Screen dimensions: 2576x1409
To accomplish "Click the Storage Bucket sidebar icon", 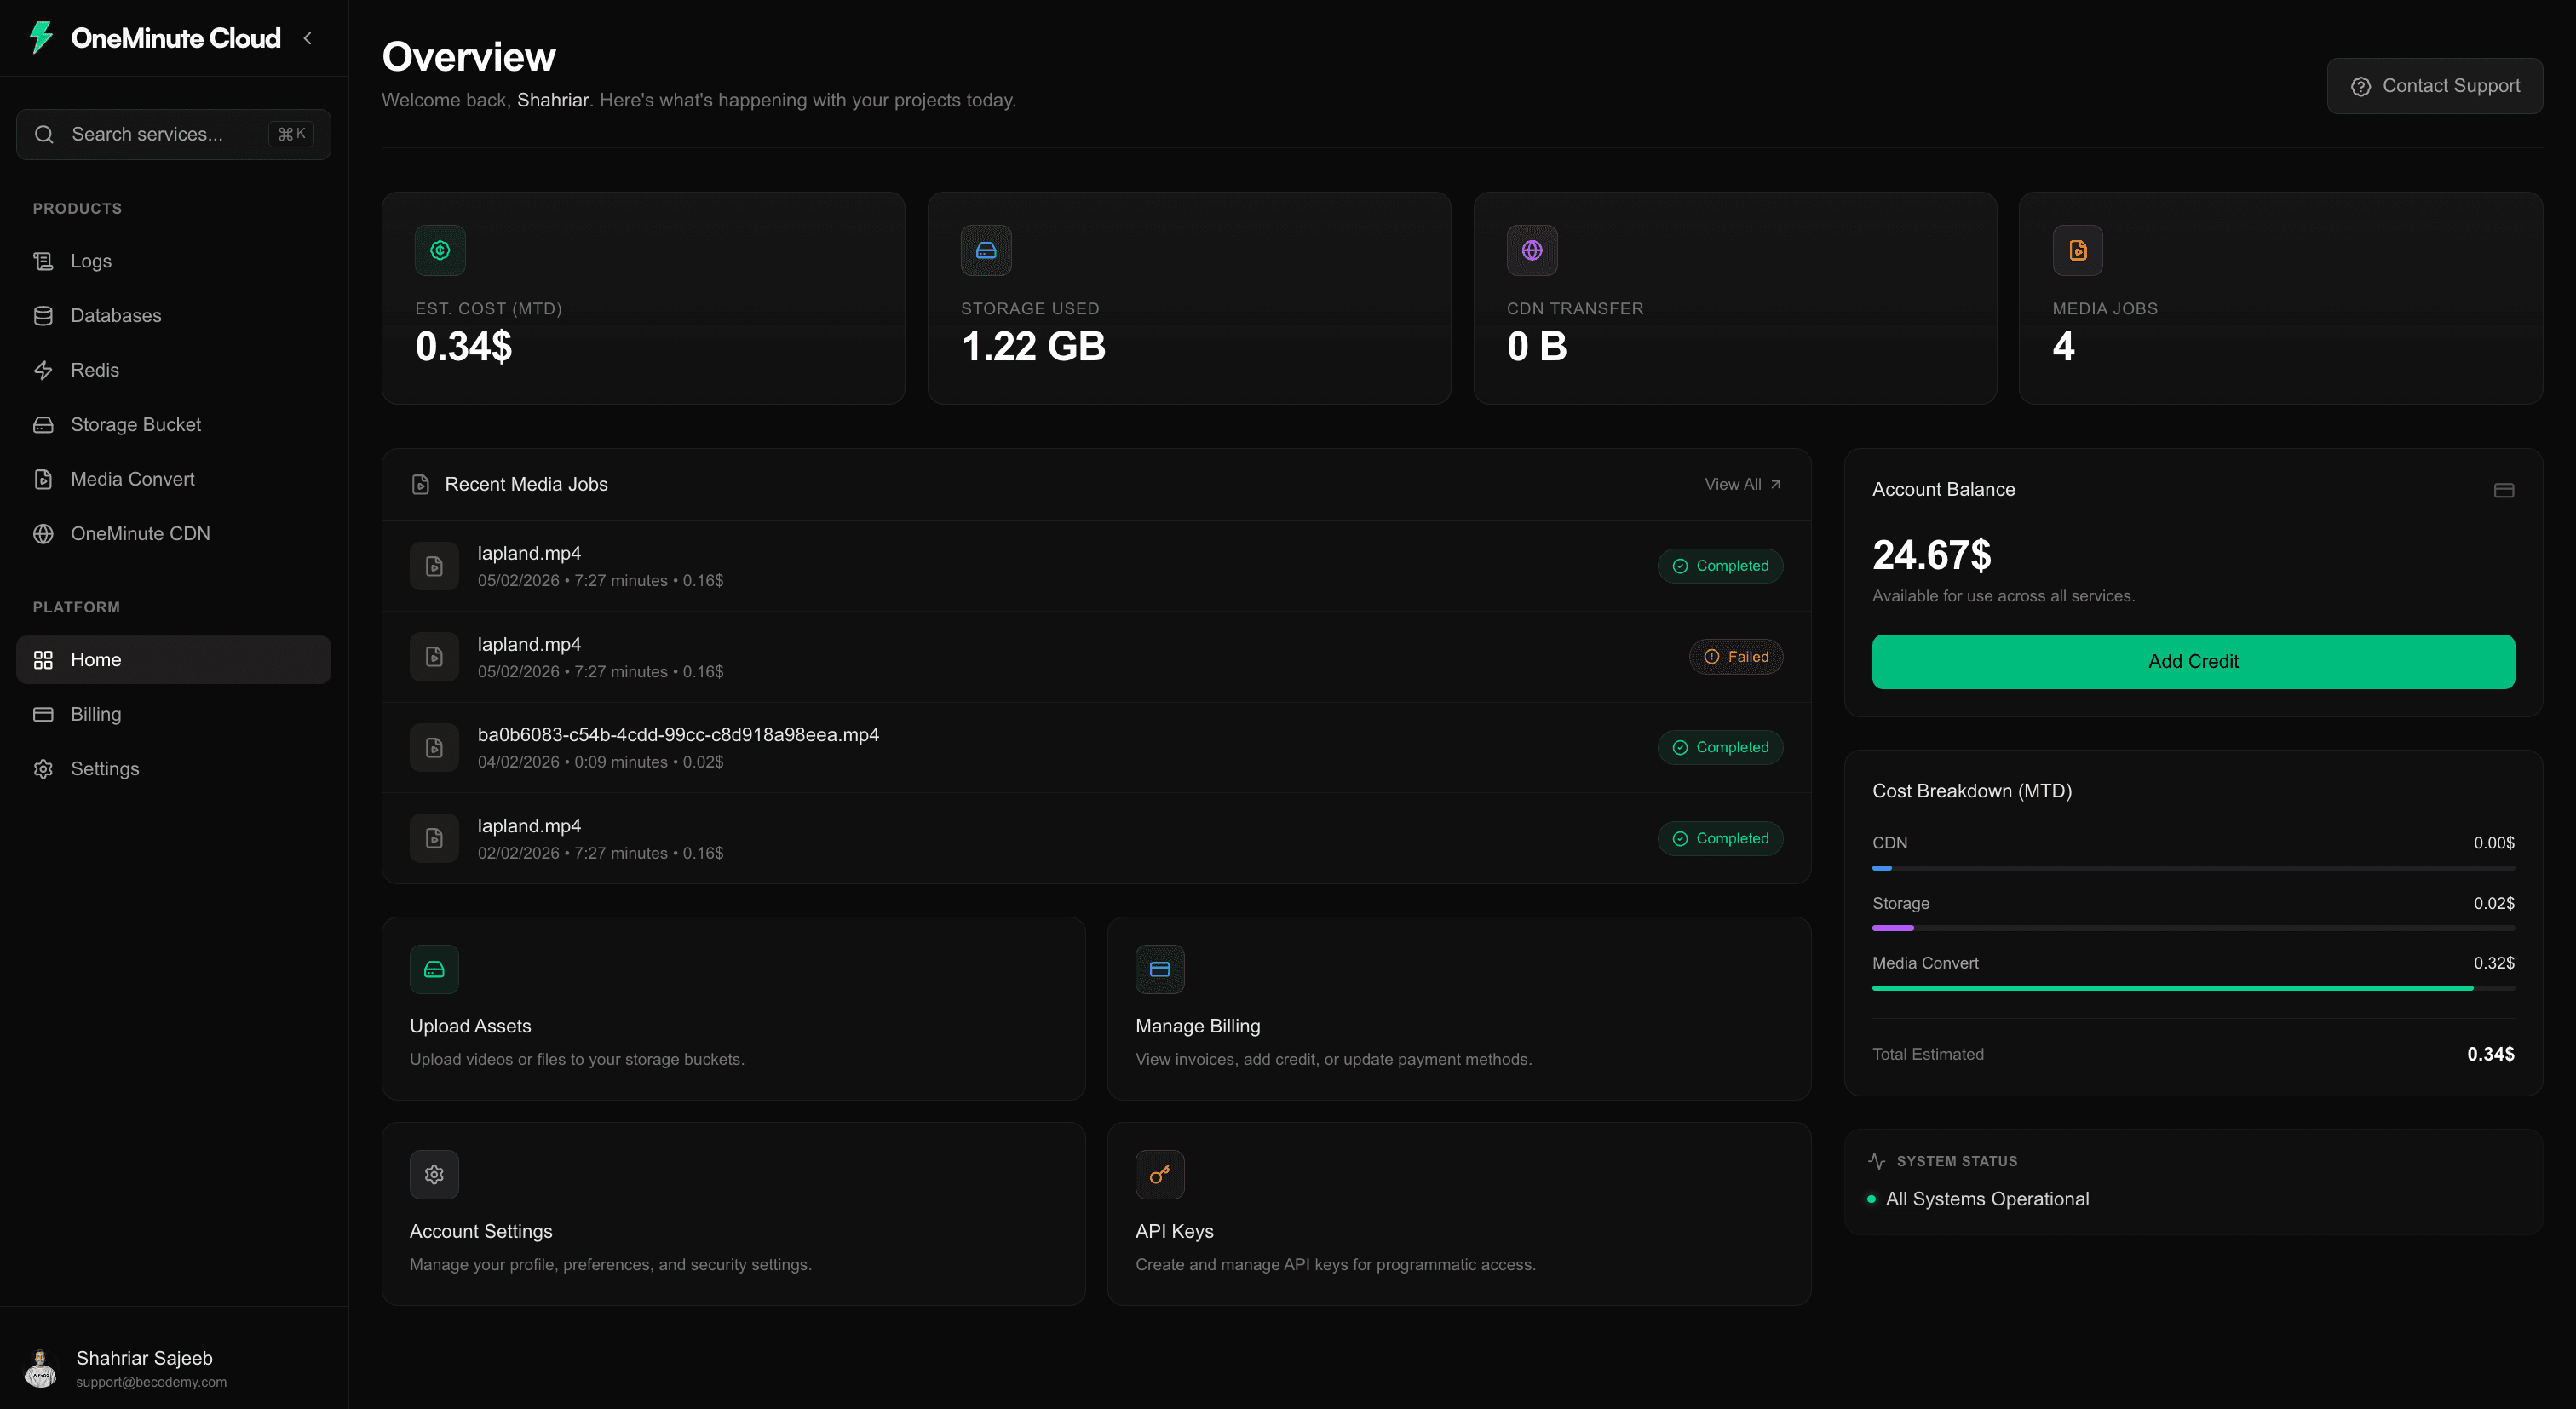I will pyautogui.click(x=43, y=424).
